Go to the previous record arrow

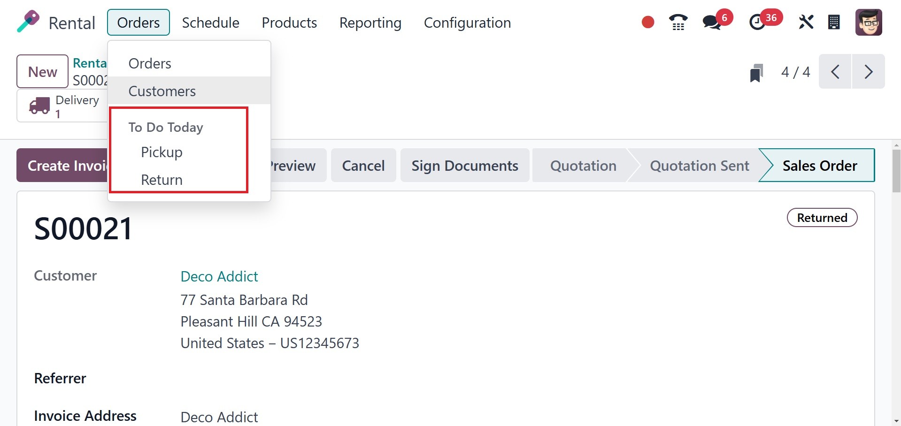(x=835, y=72)
